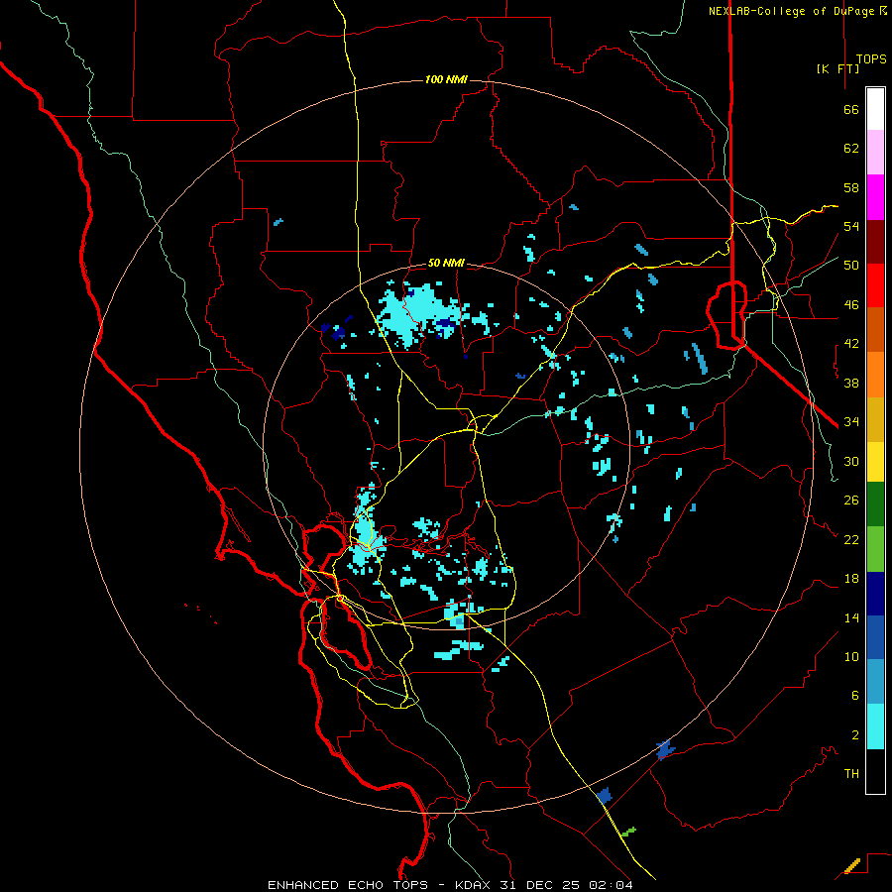892x892 pixels.
Task: Click the white 66 K FT legend swatch
Action: pos(875,109)
